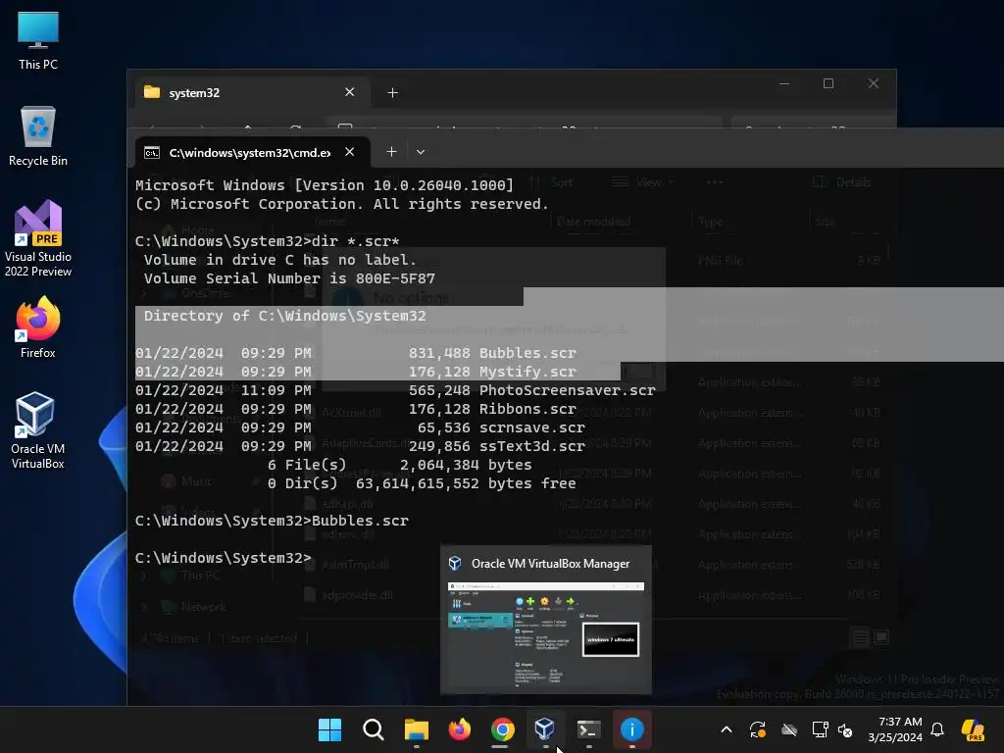This screenshot has height=753, width=1004.
Task: Click the sync update tray icon
Action: pyautogui.click(x=758, y=729)
